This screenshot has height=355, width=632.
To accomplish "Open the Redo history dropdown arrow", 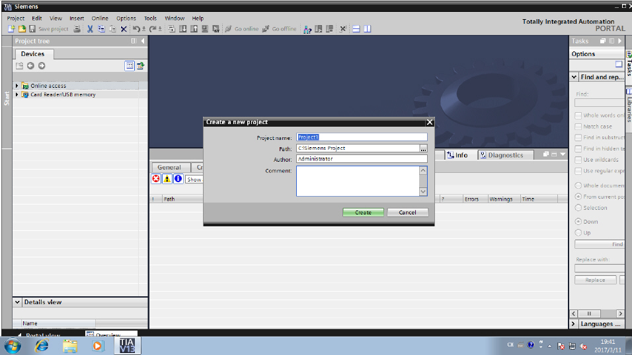I will pyautogui.click(x=160, y=29).
